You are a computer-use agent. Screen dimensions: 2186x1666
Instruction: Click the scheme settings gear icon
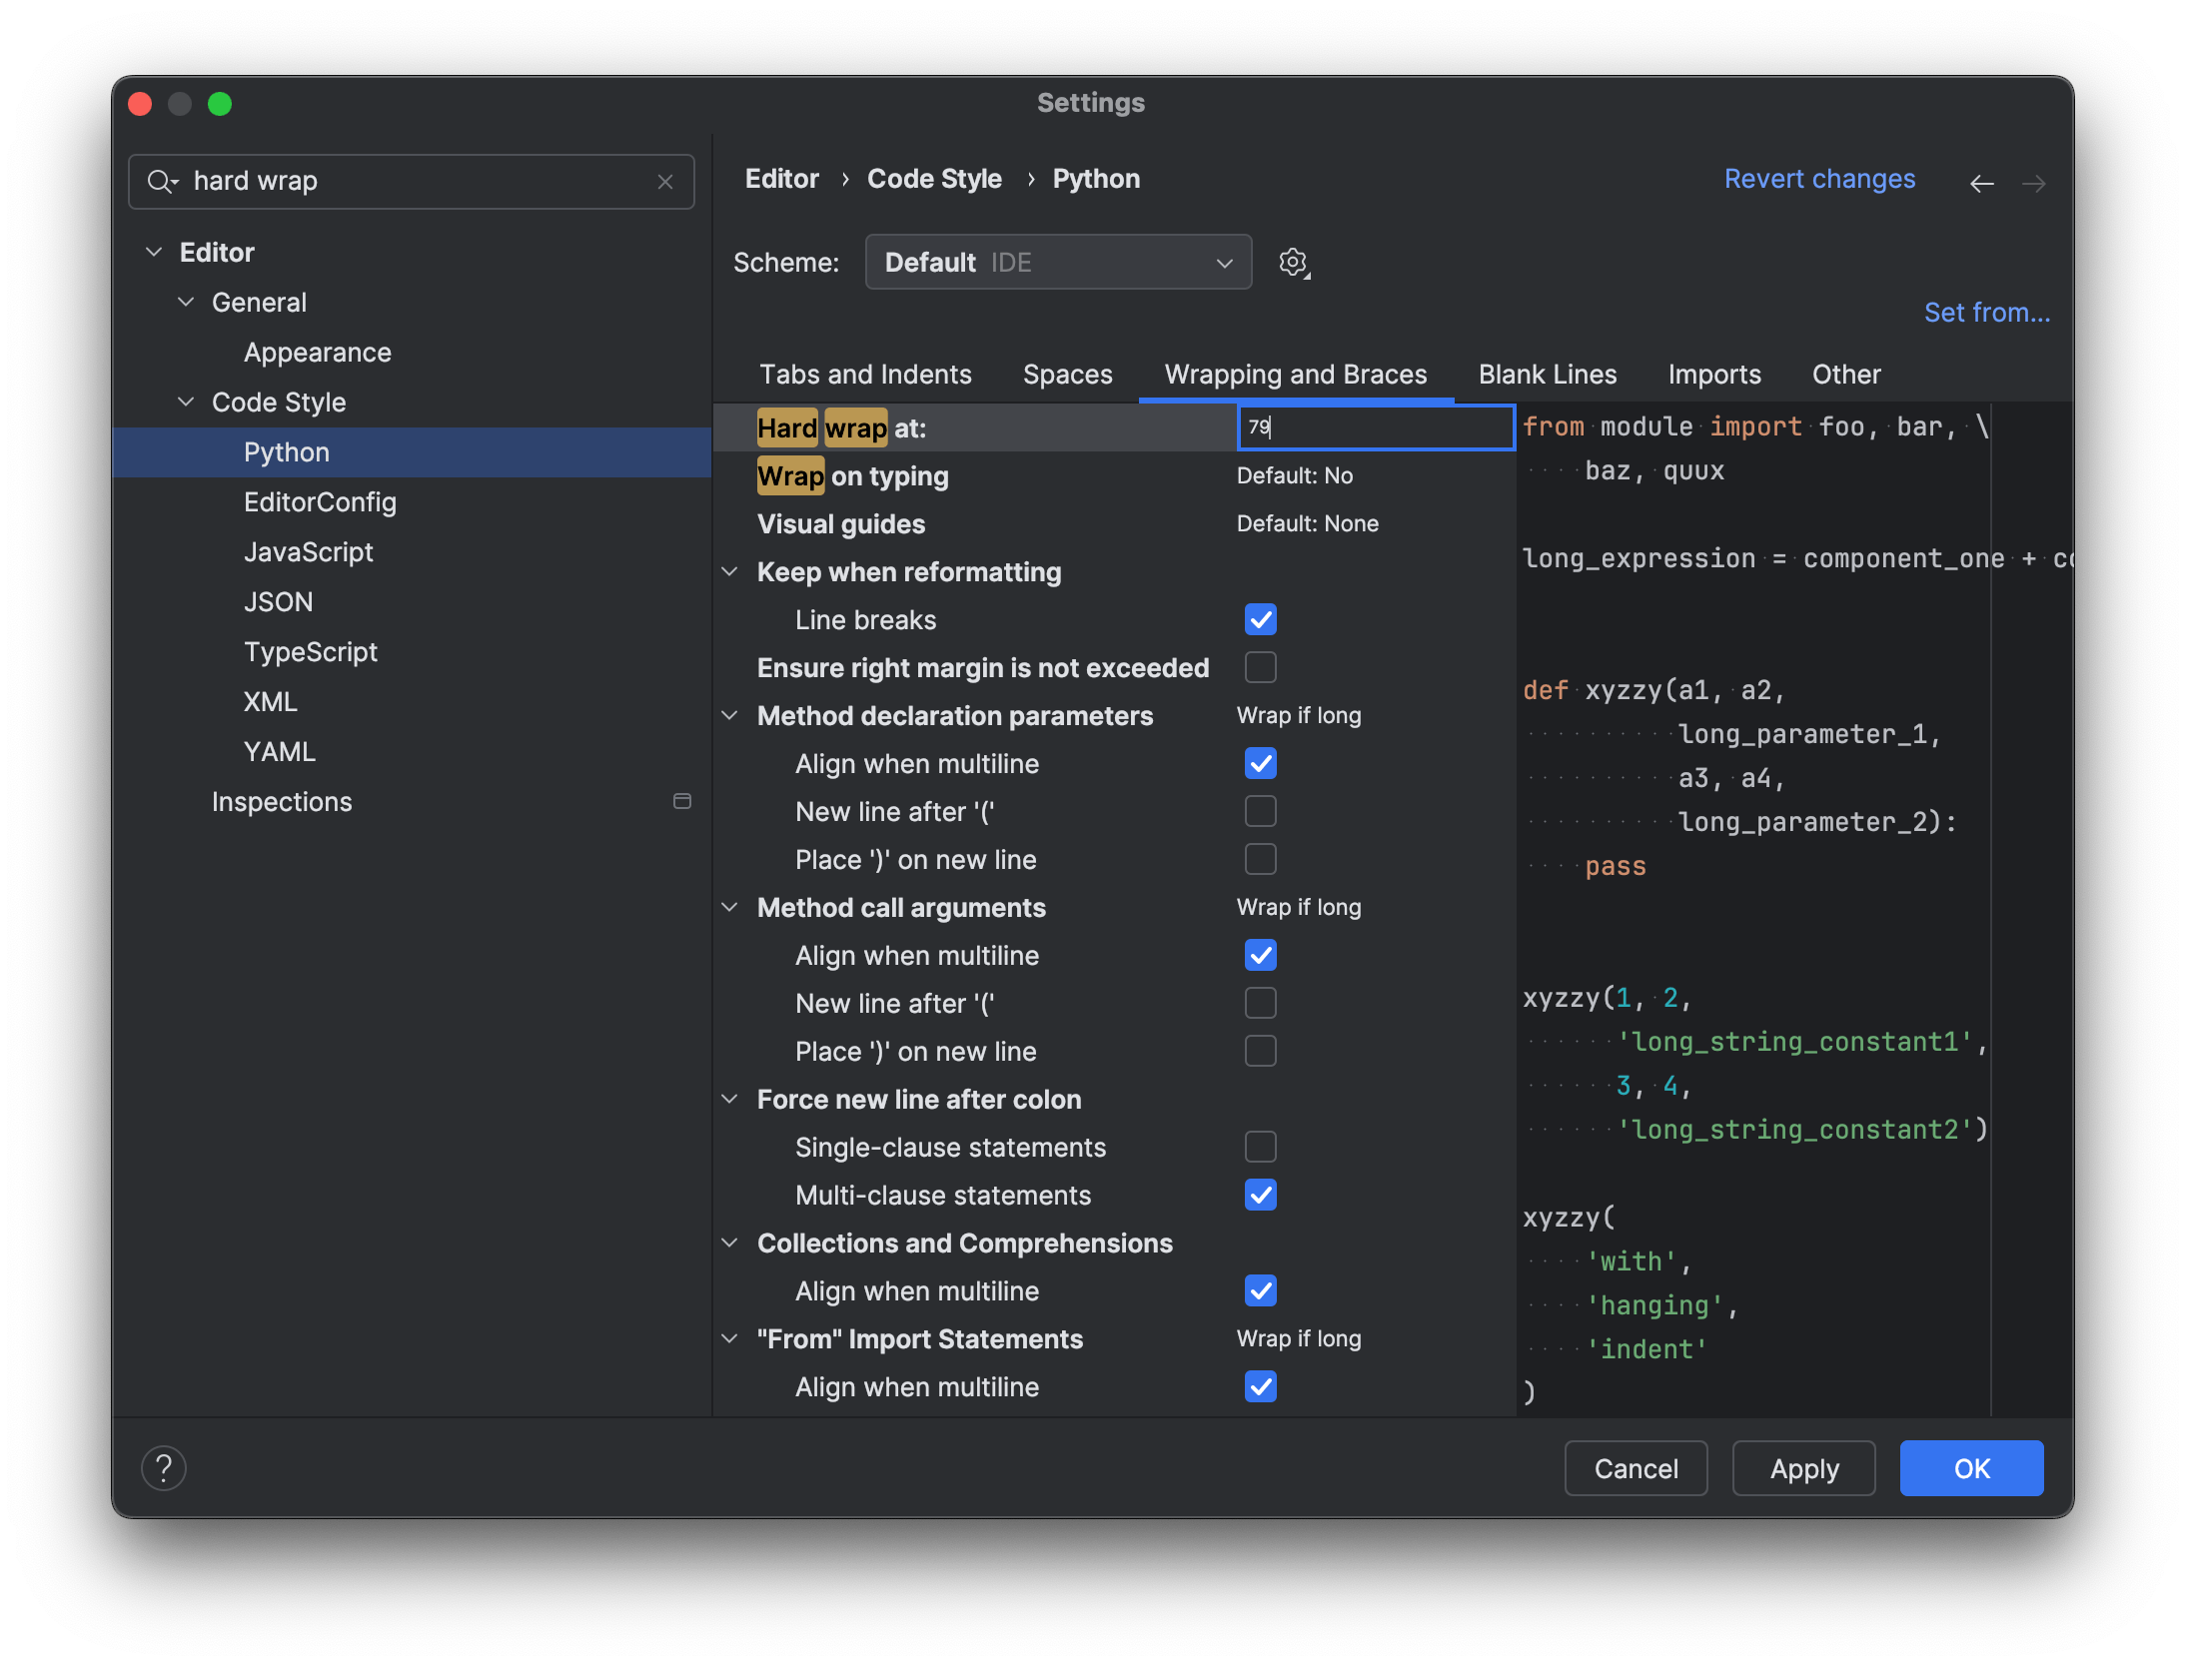[x=1294, y=263]
